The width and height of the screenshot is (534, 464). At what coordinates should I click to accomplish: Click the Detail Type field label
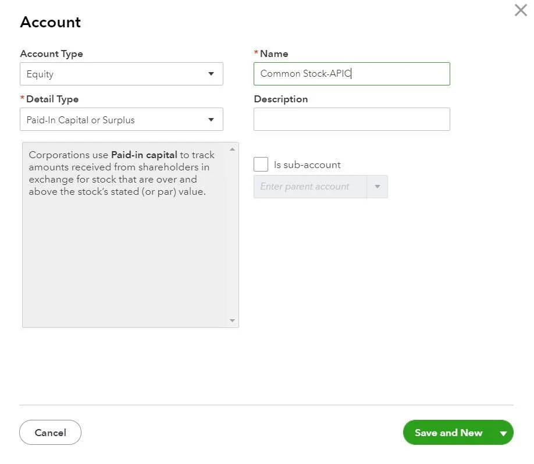coord(52,99)
